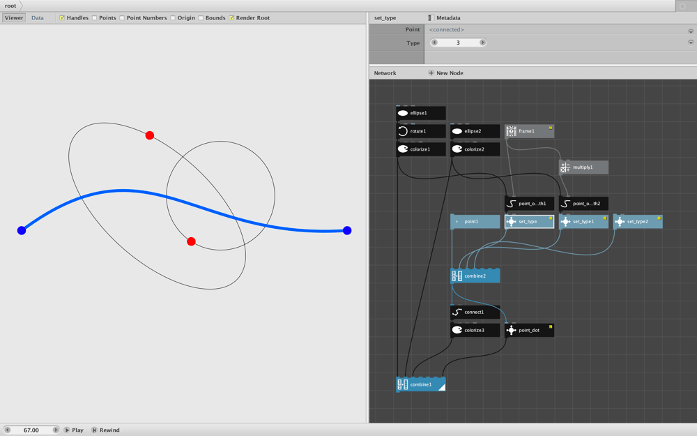Enable the Point Numbers checkbox
This screenshot has width=697, height=436.
(122, 18)
